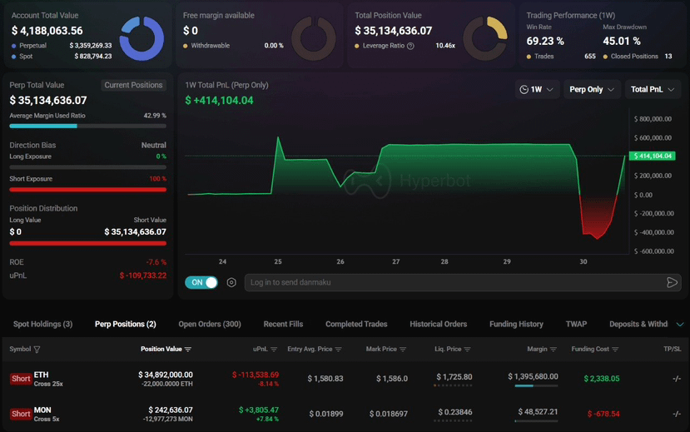Click the Spot $828,794.23 row
This screenshot has width=690, height=432.
click(62, 57)
